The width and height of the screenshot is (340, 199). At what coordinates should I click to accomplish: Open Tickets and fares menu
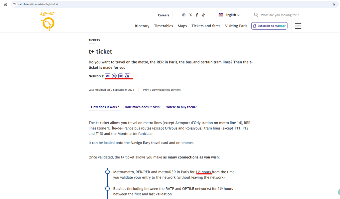(206, 26)
